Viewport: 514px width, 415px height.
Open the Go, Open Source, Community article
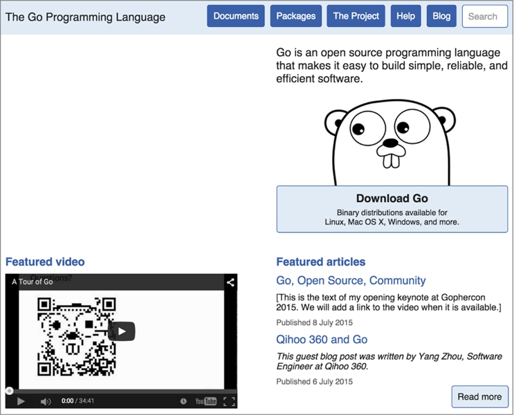tap(351, 281)
